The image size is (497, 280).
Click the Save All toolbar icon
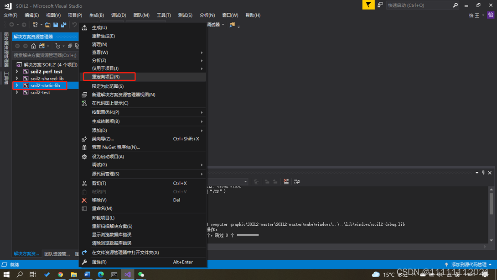click(x=63, y=25)
